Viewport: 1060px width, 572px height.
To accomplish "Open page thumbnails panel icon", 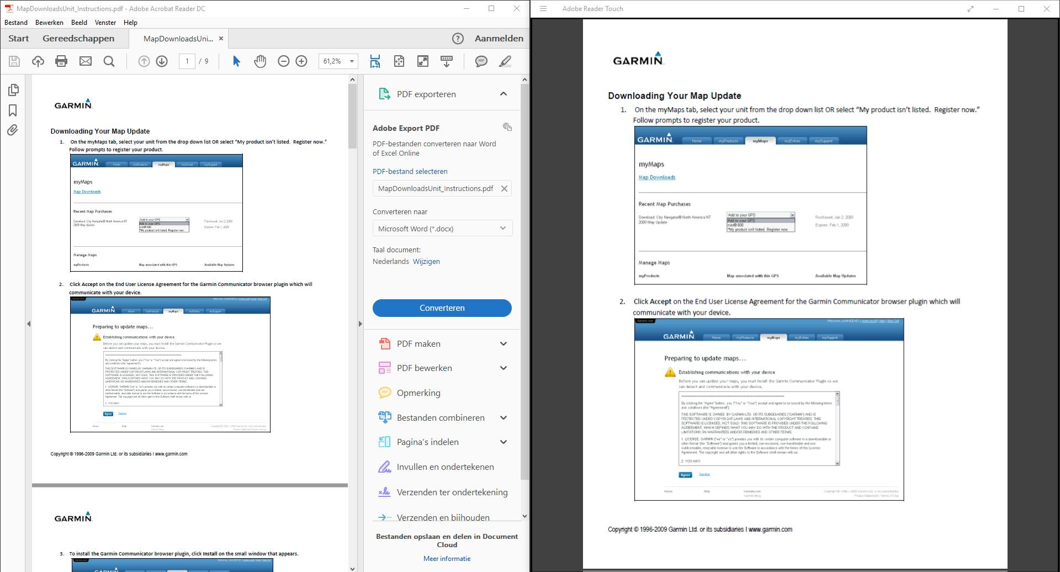I will [13, 90].
